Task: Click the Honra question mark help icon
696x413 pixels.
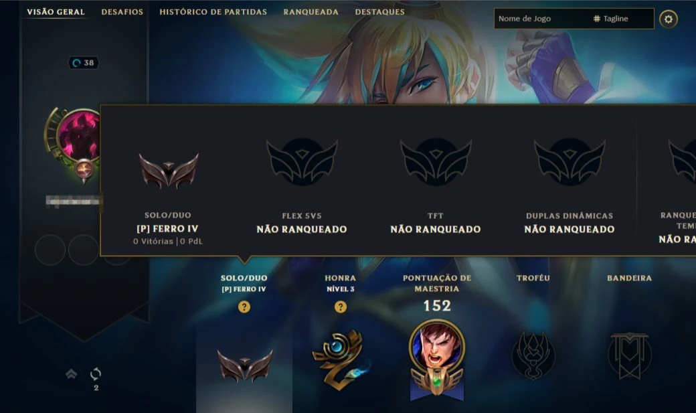Action: [341, 307]
